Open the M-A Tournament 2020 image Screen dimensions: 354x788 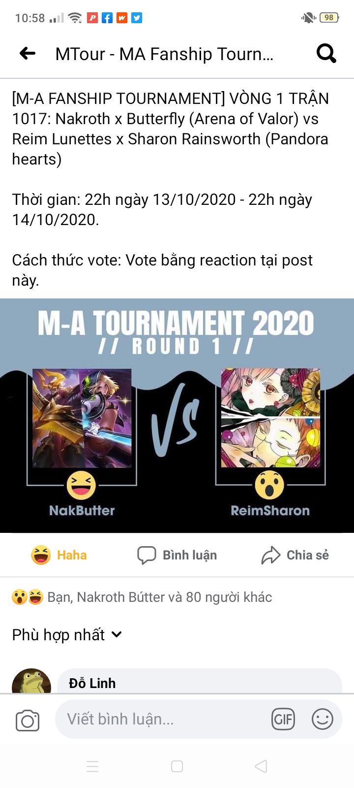(177, 415)
